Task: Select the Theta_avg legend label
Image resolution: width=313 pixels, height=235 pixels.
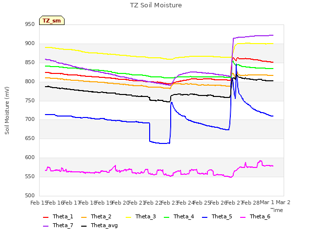Action: tap(104, 225)
